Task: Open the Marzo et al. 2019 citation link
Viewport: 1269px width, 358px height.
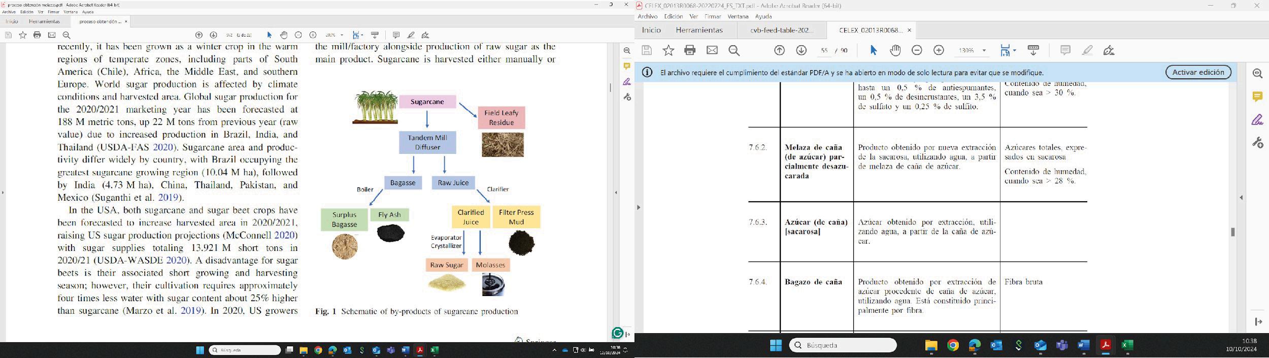Action: pyautogui.click(x=191, y=311)
